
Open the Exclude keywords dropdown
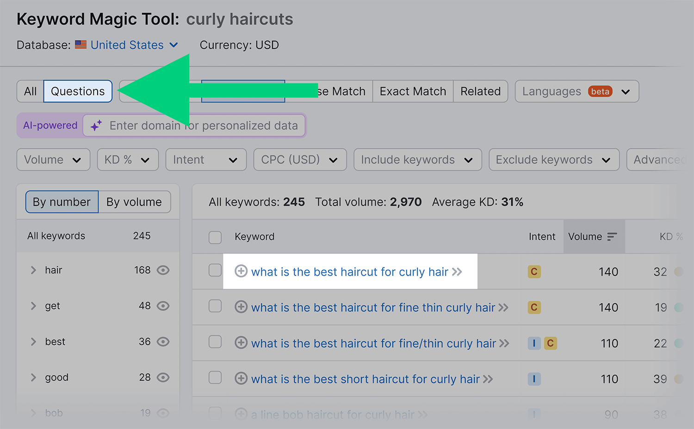554,160
